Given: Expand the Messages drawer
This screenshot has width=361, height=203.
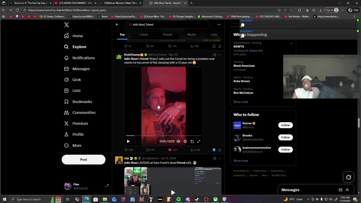Looking at the screenshot, I should (347, 190).
